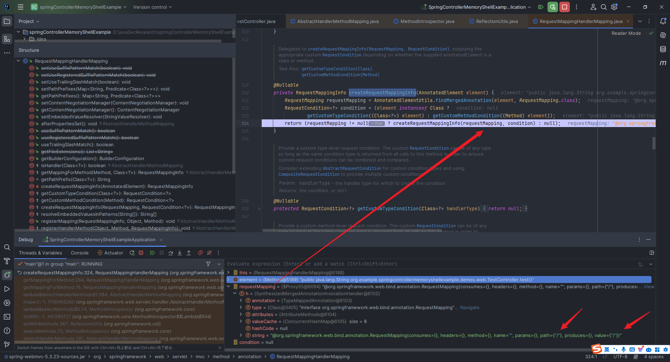Filter frames with the funnel icon
Viewport: 670px width, 362px height.
click(x=208, y=264)
